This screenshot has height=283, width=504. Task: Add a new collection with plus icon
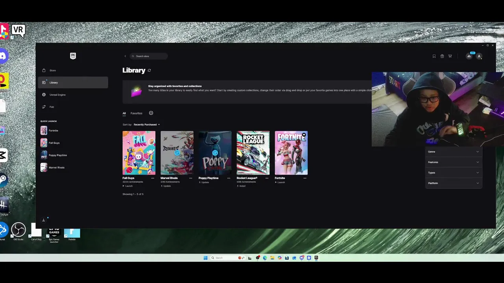[x=151, y=113]
